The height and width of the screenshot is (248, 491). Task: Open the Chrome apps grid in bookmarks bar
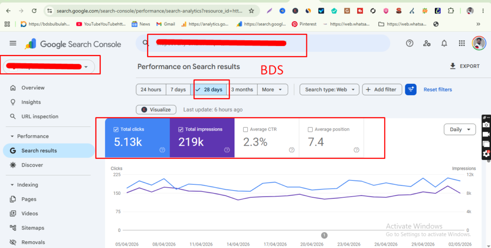coord(7,24)
